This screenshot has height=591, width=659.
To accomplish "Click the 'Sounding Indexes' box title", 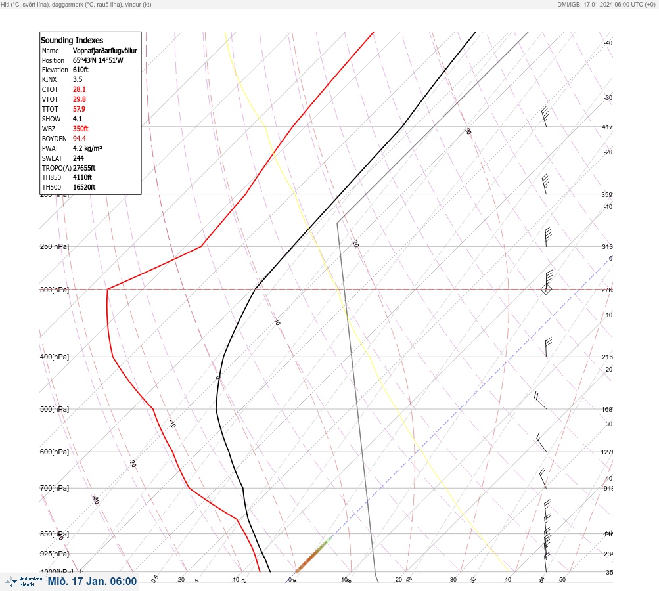I will coord(72,40).
